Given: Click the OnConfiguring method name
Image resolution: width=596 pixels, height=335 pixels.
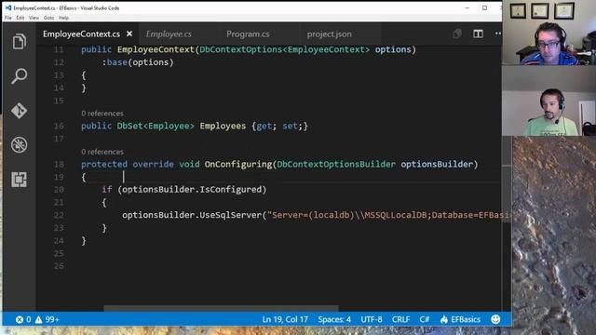Looking at the screenshot, I should tap(238, 164).
